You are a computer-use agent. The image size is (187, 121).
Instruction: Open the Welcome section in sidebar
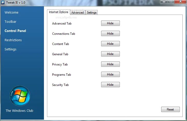[11, 13]
